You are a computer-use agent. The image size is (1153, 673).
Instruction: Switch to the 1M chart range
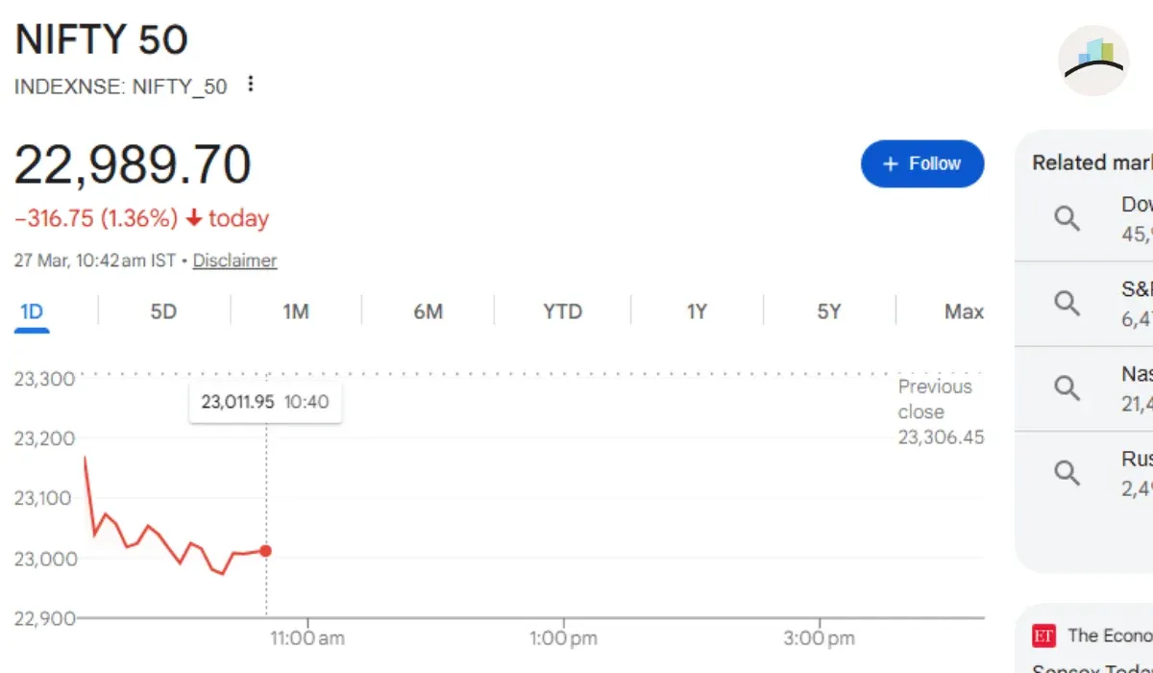click(x=296, y=312)
